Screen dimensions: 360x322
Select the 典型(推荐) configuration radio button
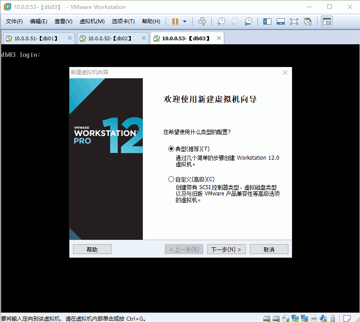click(171, 148)
